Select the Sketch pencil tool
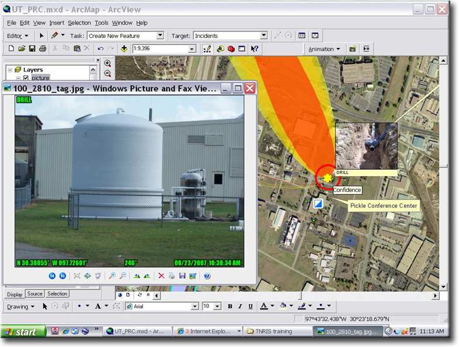 tap(54, 36)
